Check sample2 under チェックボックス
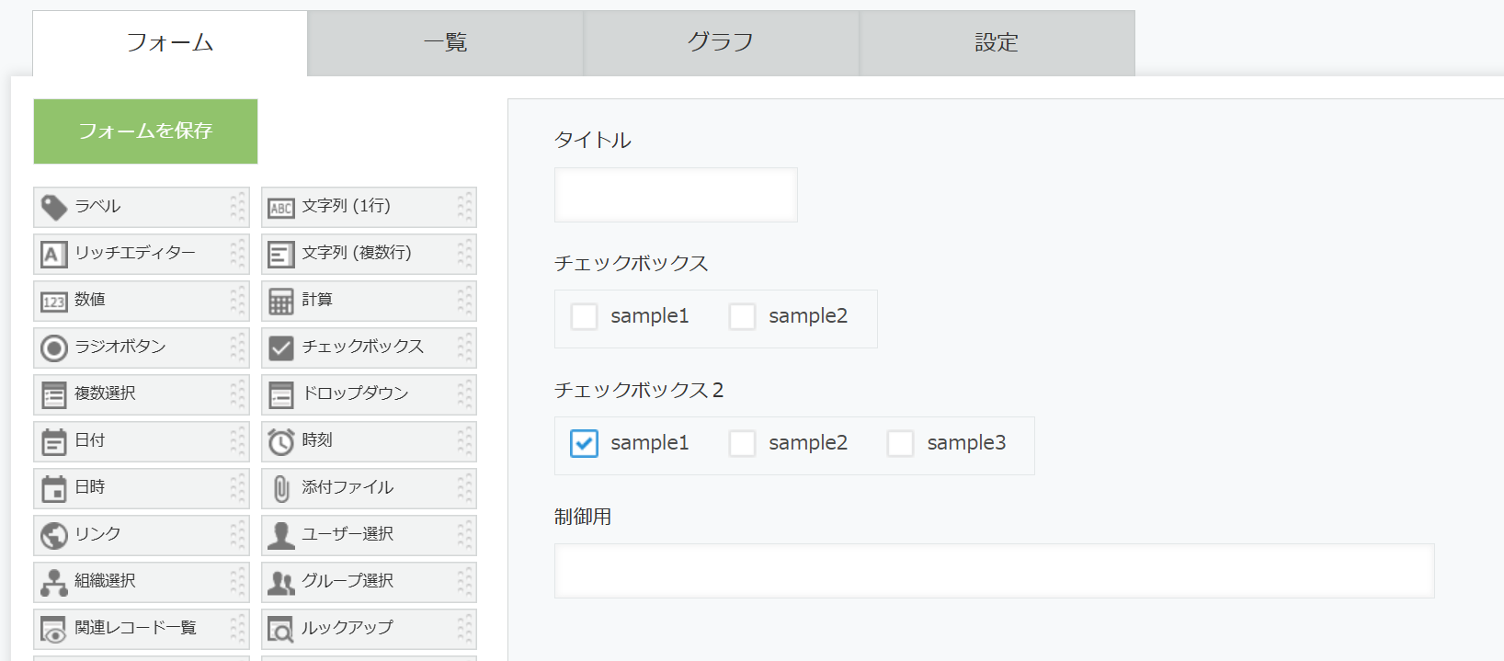This screenshot has width=1504, height=661. click(743, 317)
